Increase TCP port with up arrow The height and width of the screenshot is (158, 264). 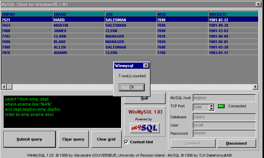tap(211, 106)
